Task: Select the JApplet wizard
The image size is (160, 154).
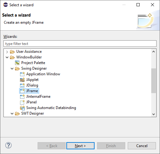Action: pyautogui.click(x=32, y=80)
